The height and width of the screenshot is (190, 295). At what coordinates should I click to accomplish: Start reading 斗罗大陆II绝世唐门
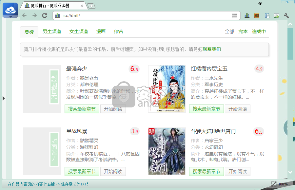[x=238, y=171]
